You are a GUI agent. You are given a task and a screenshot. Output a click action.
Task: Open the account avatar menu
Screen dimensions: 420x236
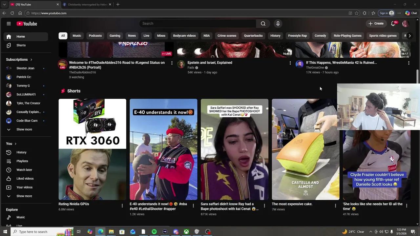click(405, 24)
